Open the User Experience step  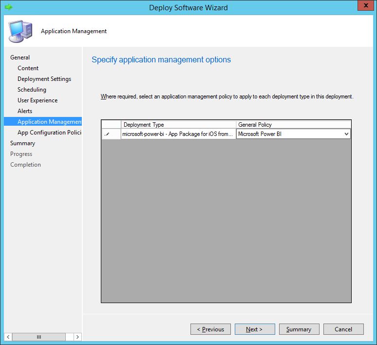38,100
